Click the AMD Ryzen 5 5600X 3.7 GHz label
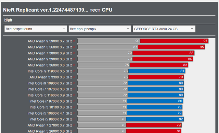The width and height of the screenshot is (219, 133). 50,47
